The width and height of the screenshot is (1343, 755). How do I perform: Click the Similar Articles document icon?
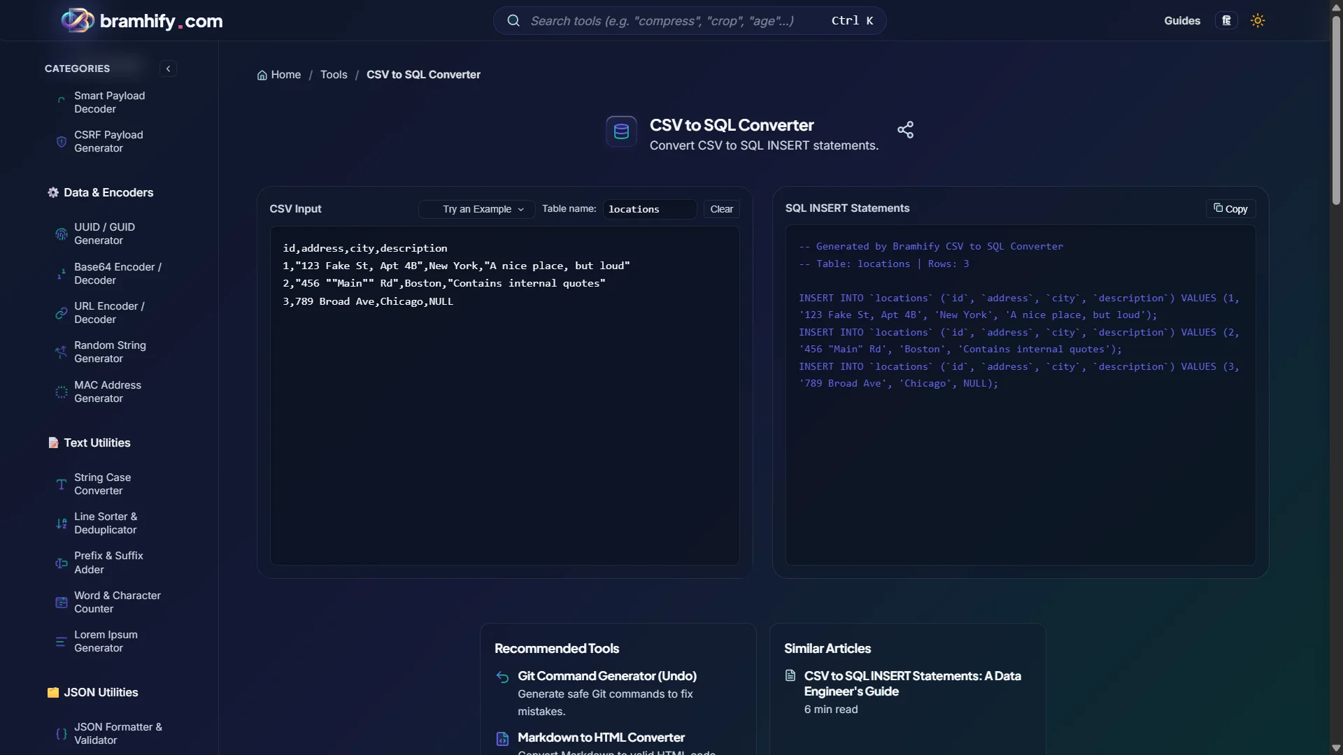(790, 675)
